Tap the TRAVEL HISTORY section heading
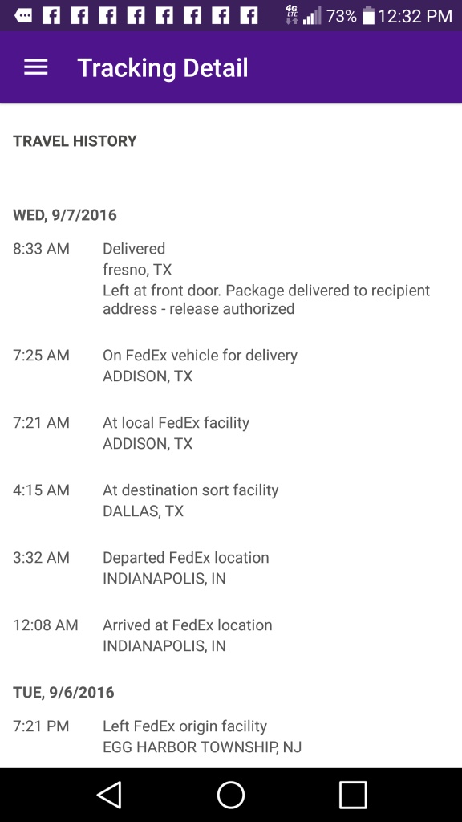462x822 pixels. (75, 141)
